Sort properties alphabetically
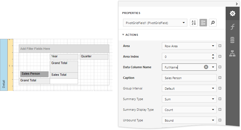 (193, 23)
